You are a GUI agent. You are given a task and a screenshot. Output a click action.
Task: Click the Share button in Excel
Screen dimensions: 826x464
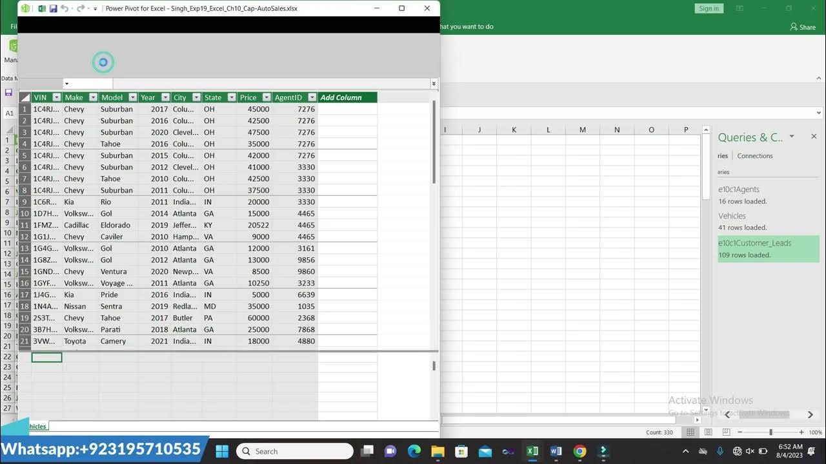(x=803, y=27)
